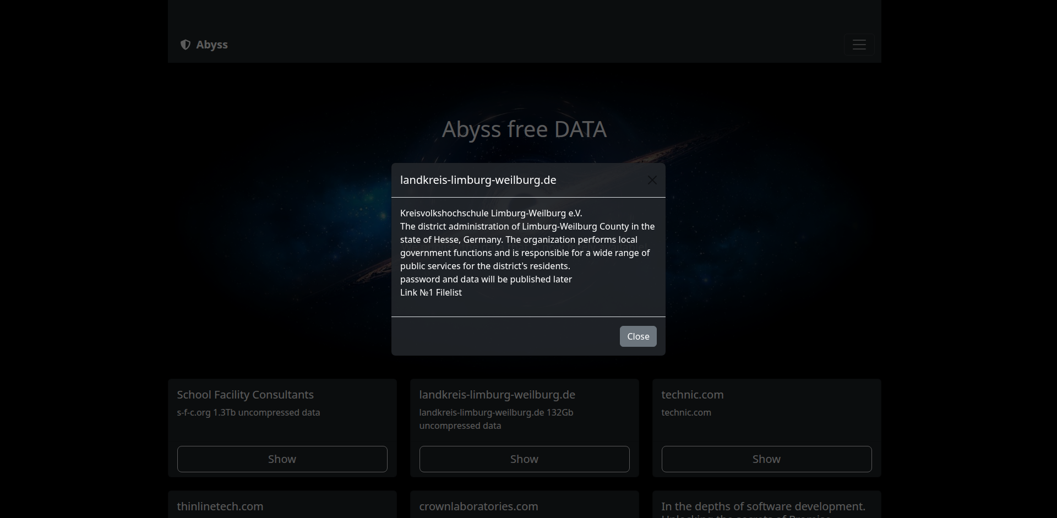This screenshot has height=518, width=1057.
Task: Click the thinlinetech.com card title
Action: 220,506
